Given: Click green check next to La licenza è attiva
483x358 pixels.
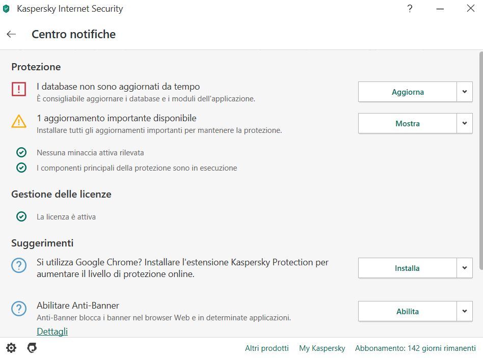Looking at the screenshot, I should point(21,216).
